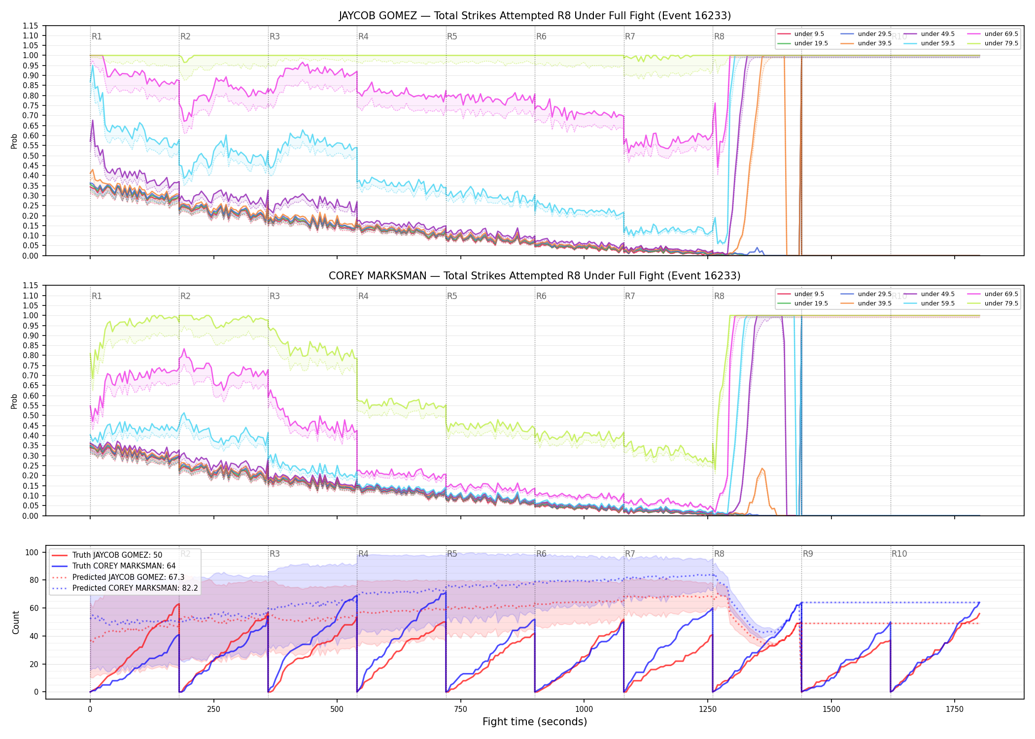Click 'Predicted COREY MARKSMAN: 82.2' legend label
Image resolution: width=1035 pixels, height=739 pixels.
135,588
